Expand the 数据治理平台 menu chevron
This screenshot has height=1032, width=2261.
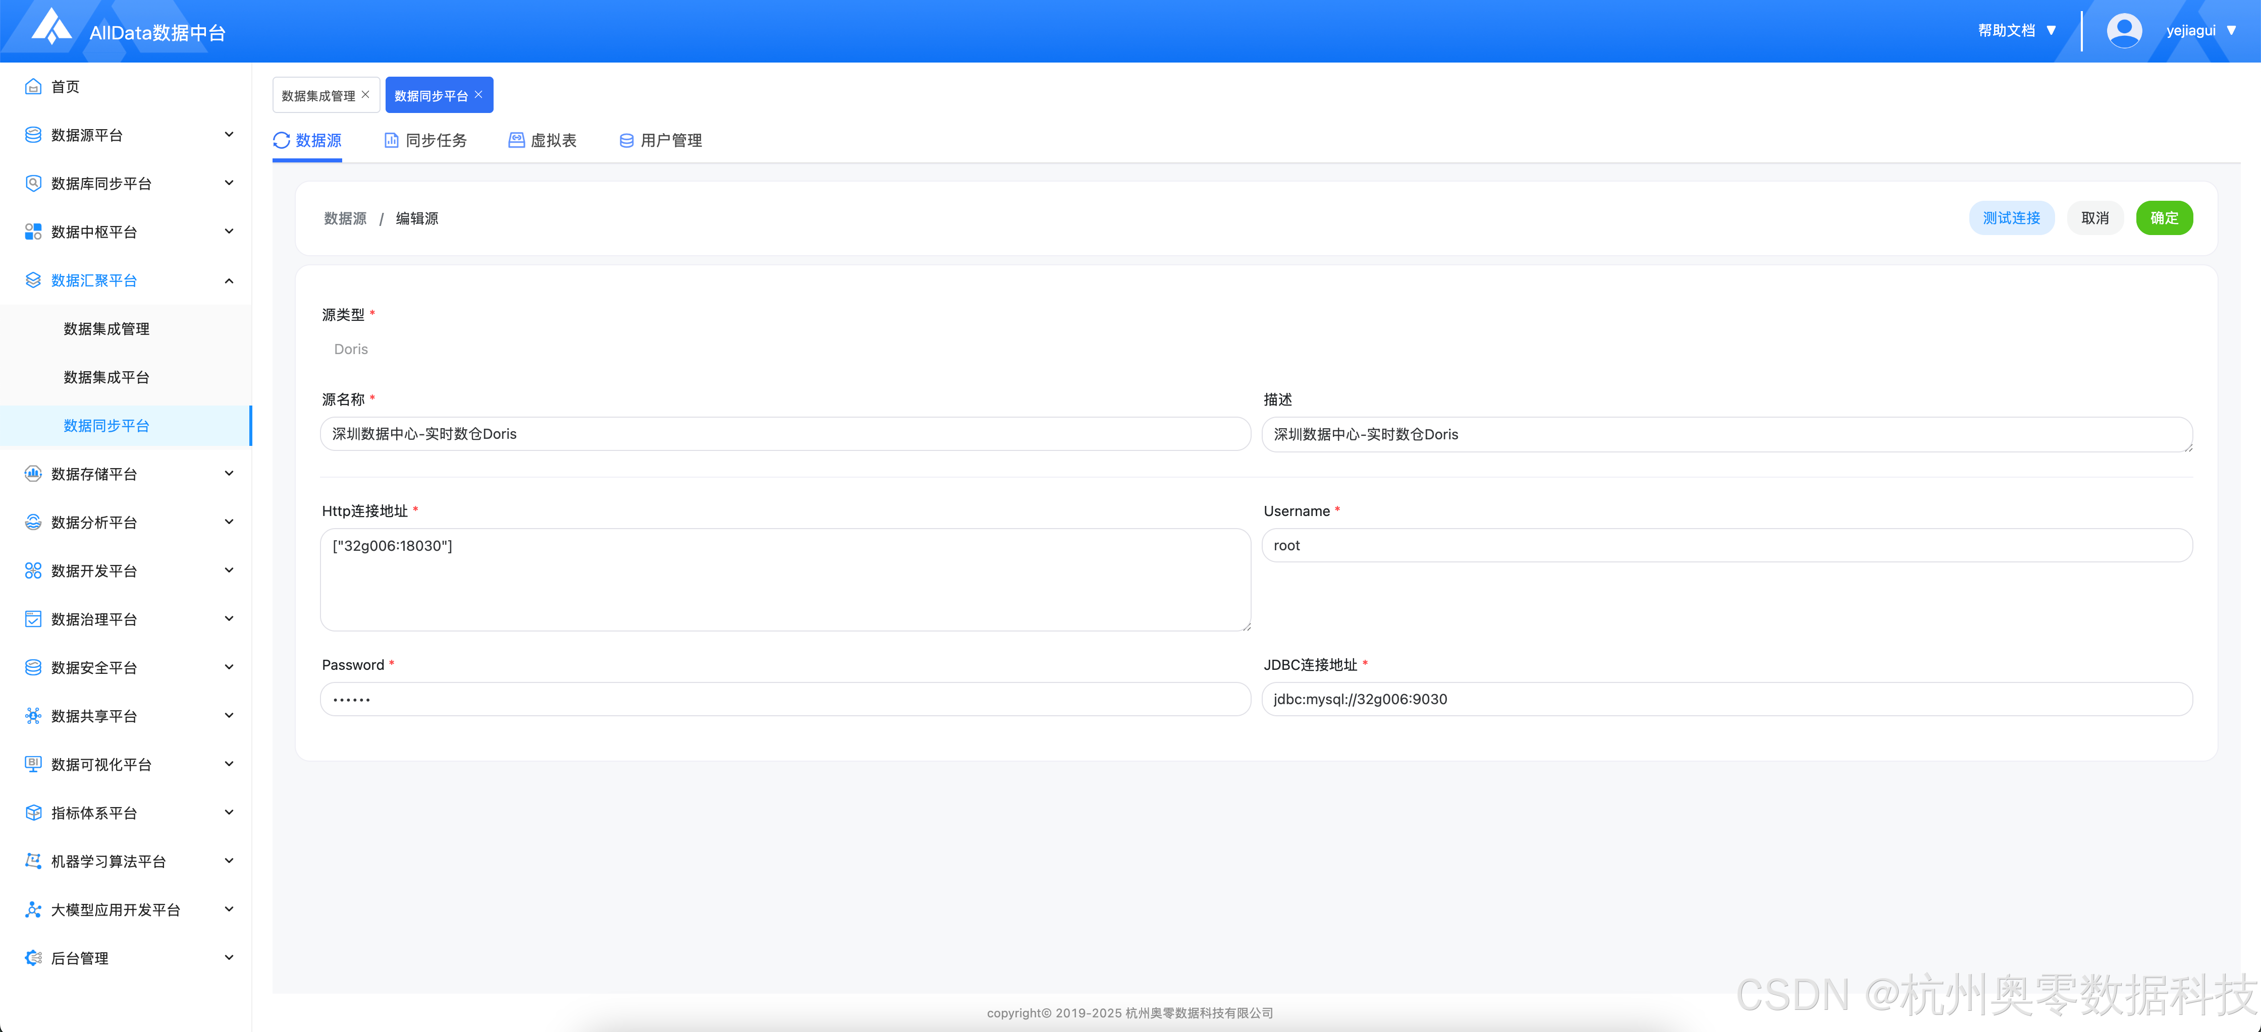229,619
